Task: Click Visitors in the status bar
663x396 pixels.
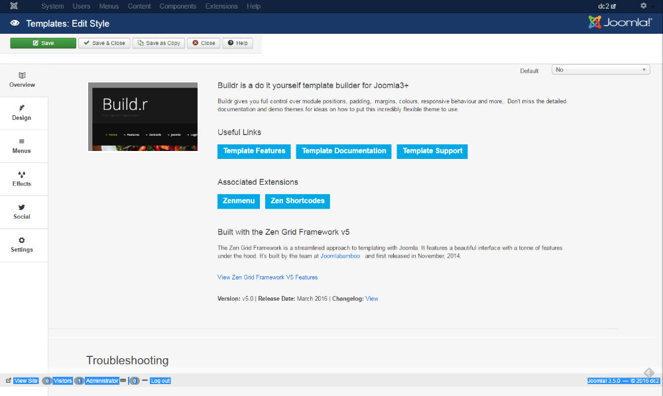Action: point(62,381)
